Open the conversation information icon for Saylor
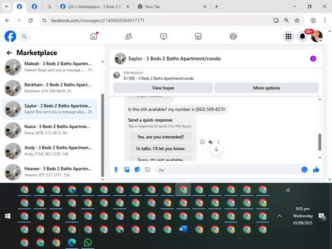This screenshot has height=249, width=332. [313, 58]
